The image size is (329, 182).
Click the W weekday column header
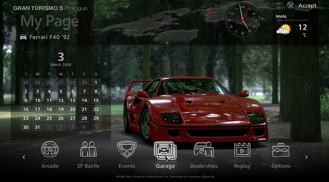click(x=61, y=74)
